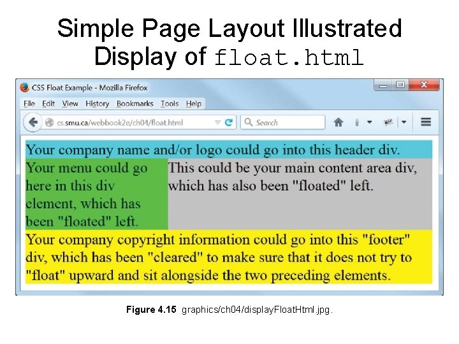459x344 pixels.
Task: Click the small toolbar icon beside home
Action: pyautogui.click(x=356, y=122)
